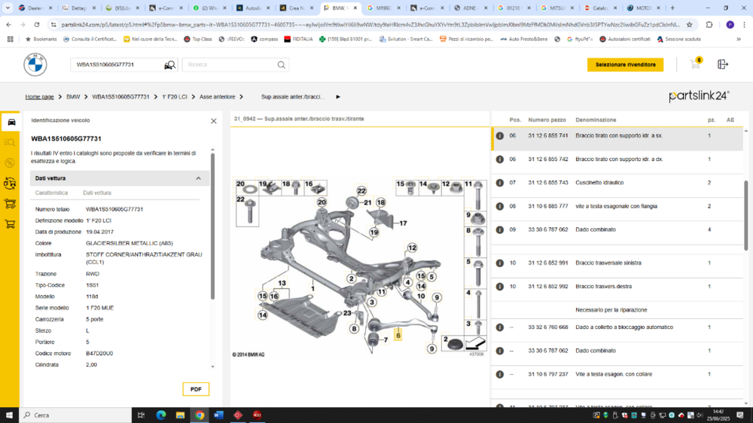Click Asse anteriore in the breadcrumb
The height and width of the screenshot is (423, 753).
(x=217, y=97)
